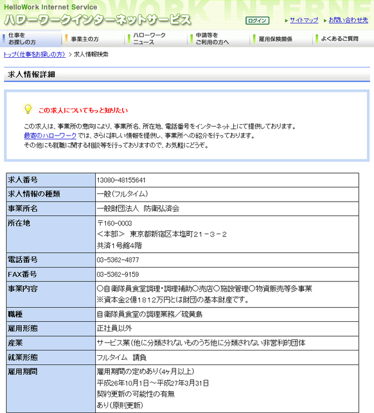Open the 申請等をご利用の方へ tab
Image resolution: width=374 pixels, height=413 pixels.
point(219,39)
